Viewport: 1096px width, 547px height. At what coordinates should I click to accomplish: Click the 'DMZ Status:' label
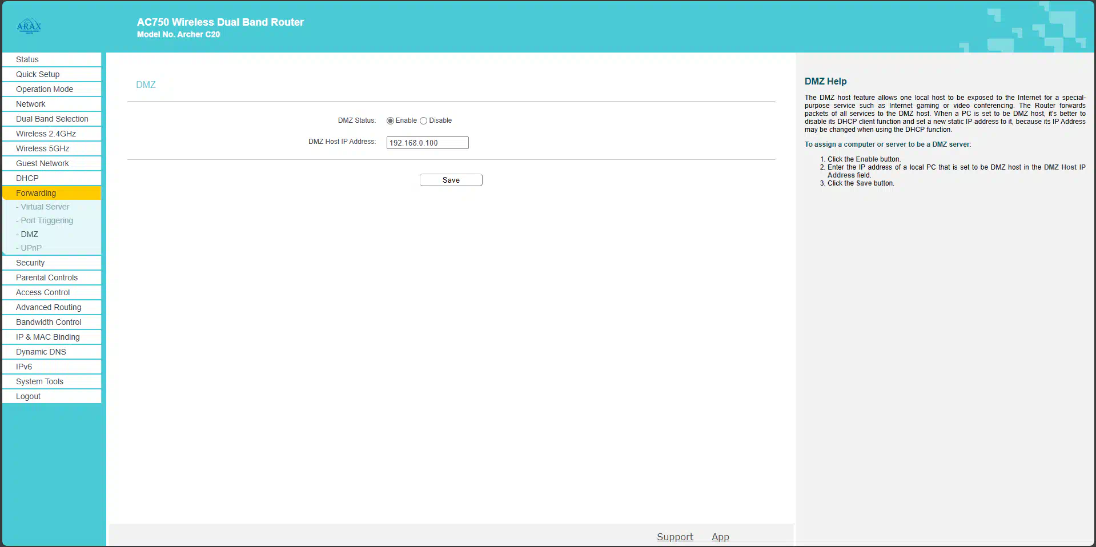(357, 120)
